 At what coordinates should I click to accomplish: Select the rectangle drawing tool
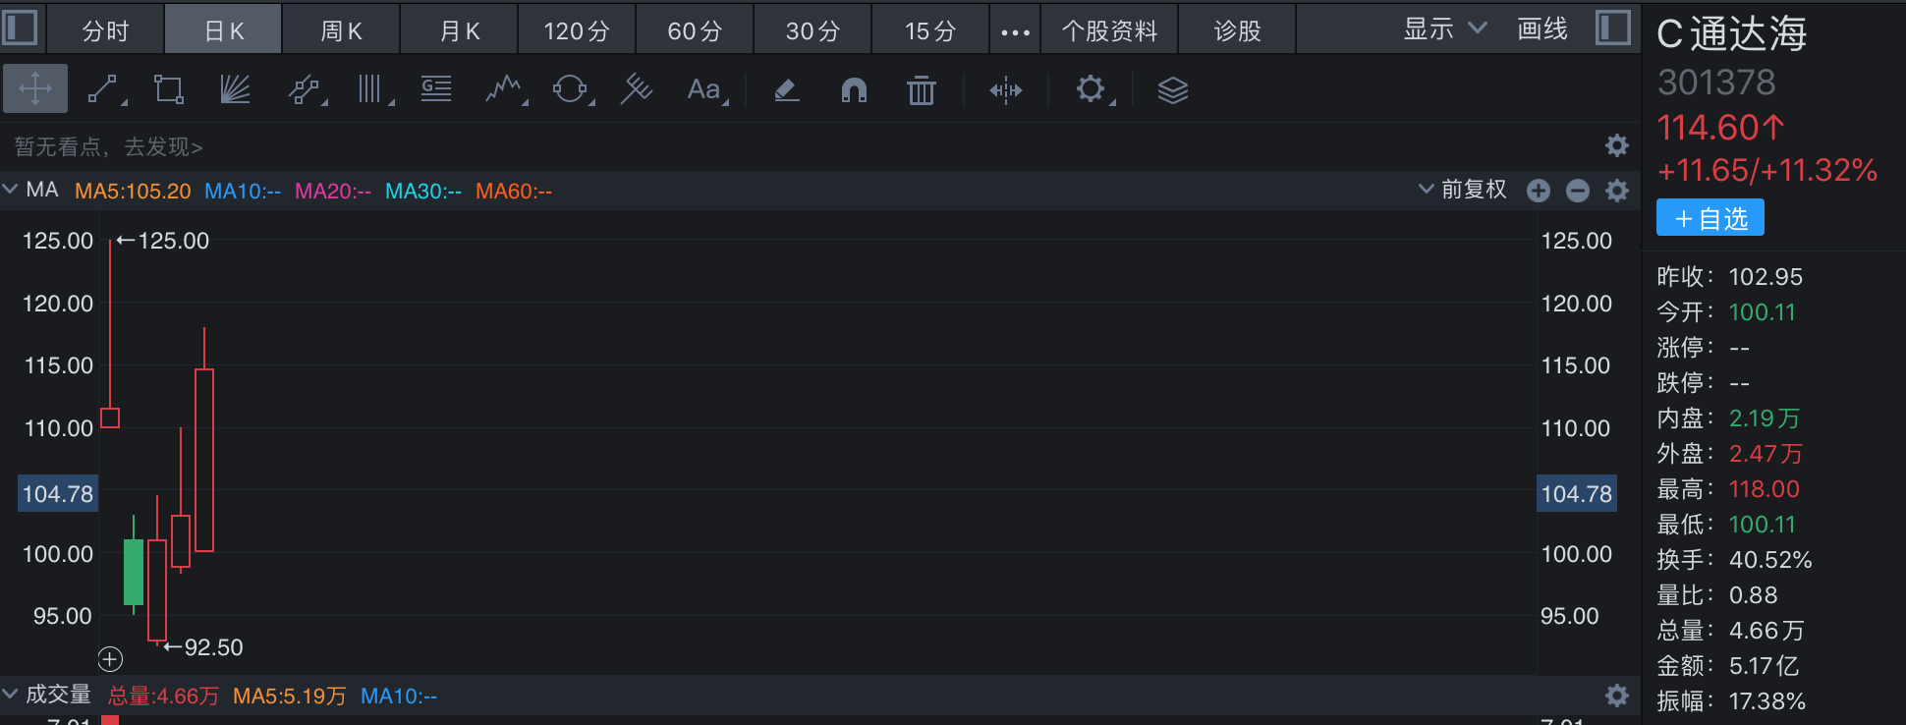(169, 90)
